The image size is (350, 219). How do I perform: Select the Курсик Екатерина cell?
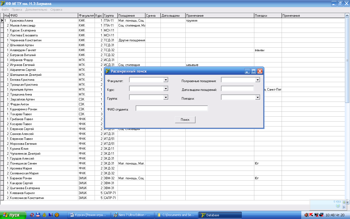click(x=44, y=30)
